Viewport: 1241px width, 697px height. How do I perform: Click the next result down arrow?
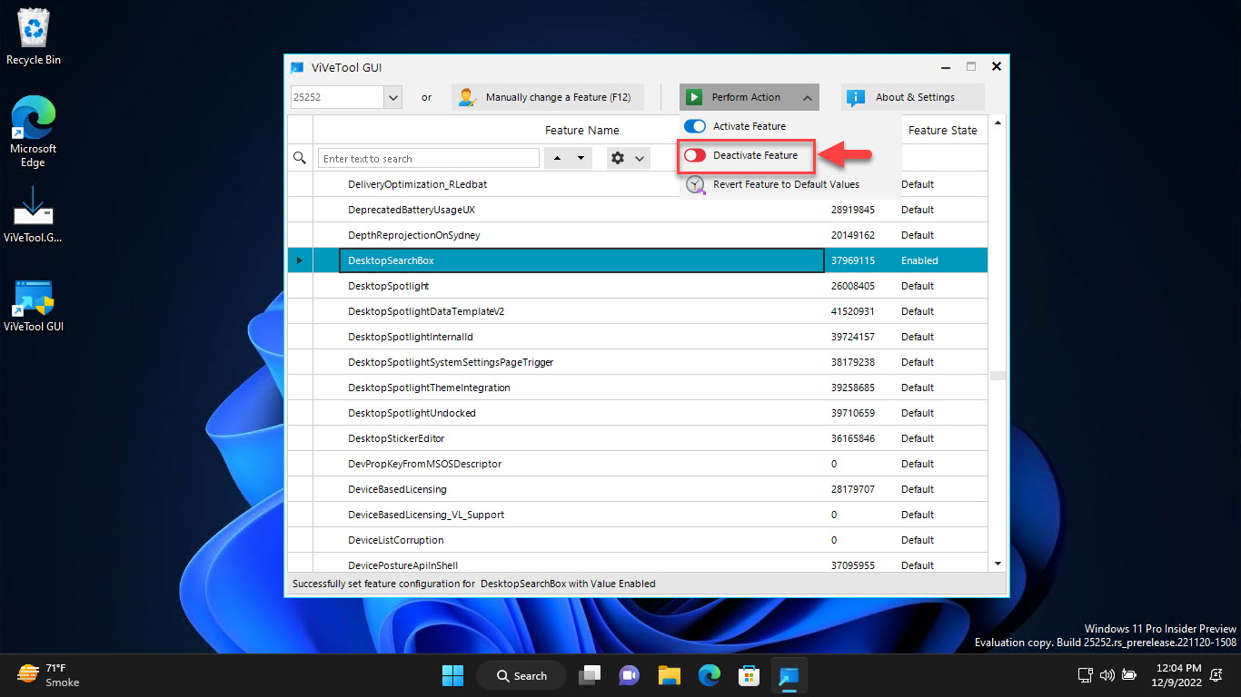pyautogui.click(x=581, y=158)
